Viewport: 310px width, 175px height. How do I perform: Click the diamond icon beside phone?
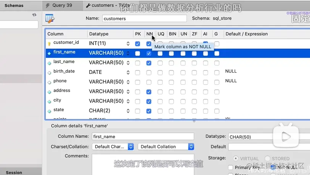point(49,83)
